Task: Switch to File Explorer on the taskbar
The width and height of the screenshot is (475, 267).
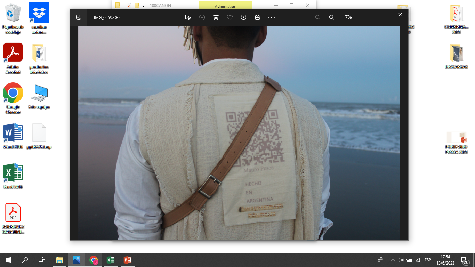Action: point(59,260)
